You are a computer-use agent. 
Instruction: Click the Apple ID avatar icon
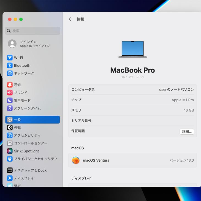[x=12, y=44]
